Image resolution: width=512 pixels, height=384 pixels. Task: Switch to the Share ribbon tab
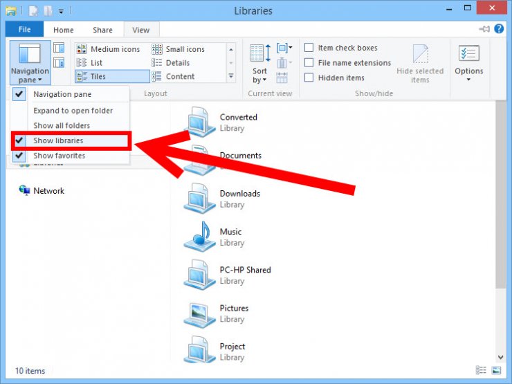pyautogui.click(x=102, y=30)
